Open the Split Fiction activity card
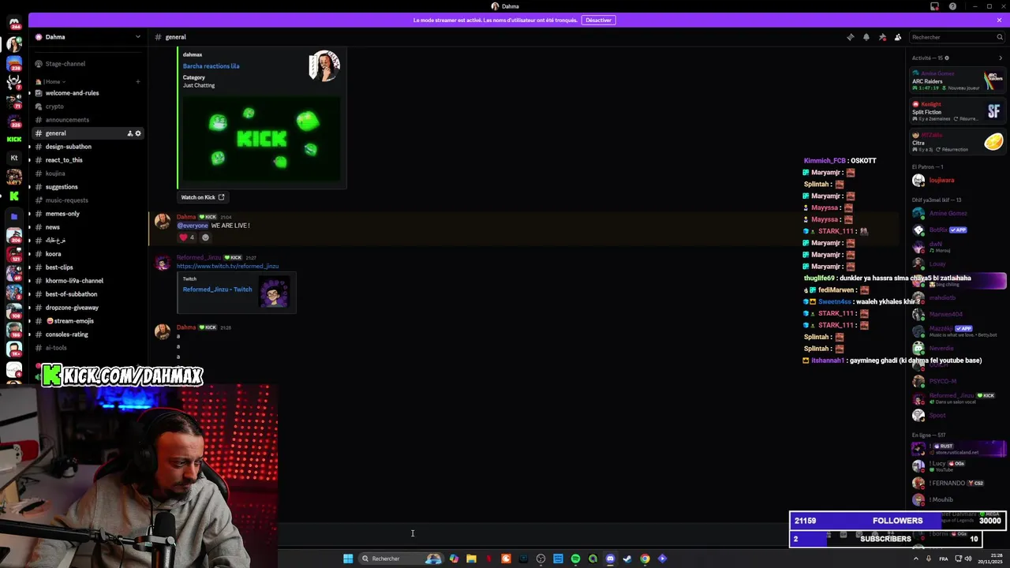 click(x=957, y=111)
